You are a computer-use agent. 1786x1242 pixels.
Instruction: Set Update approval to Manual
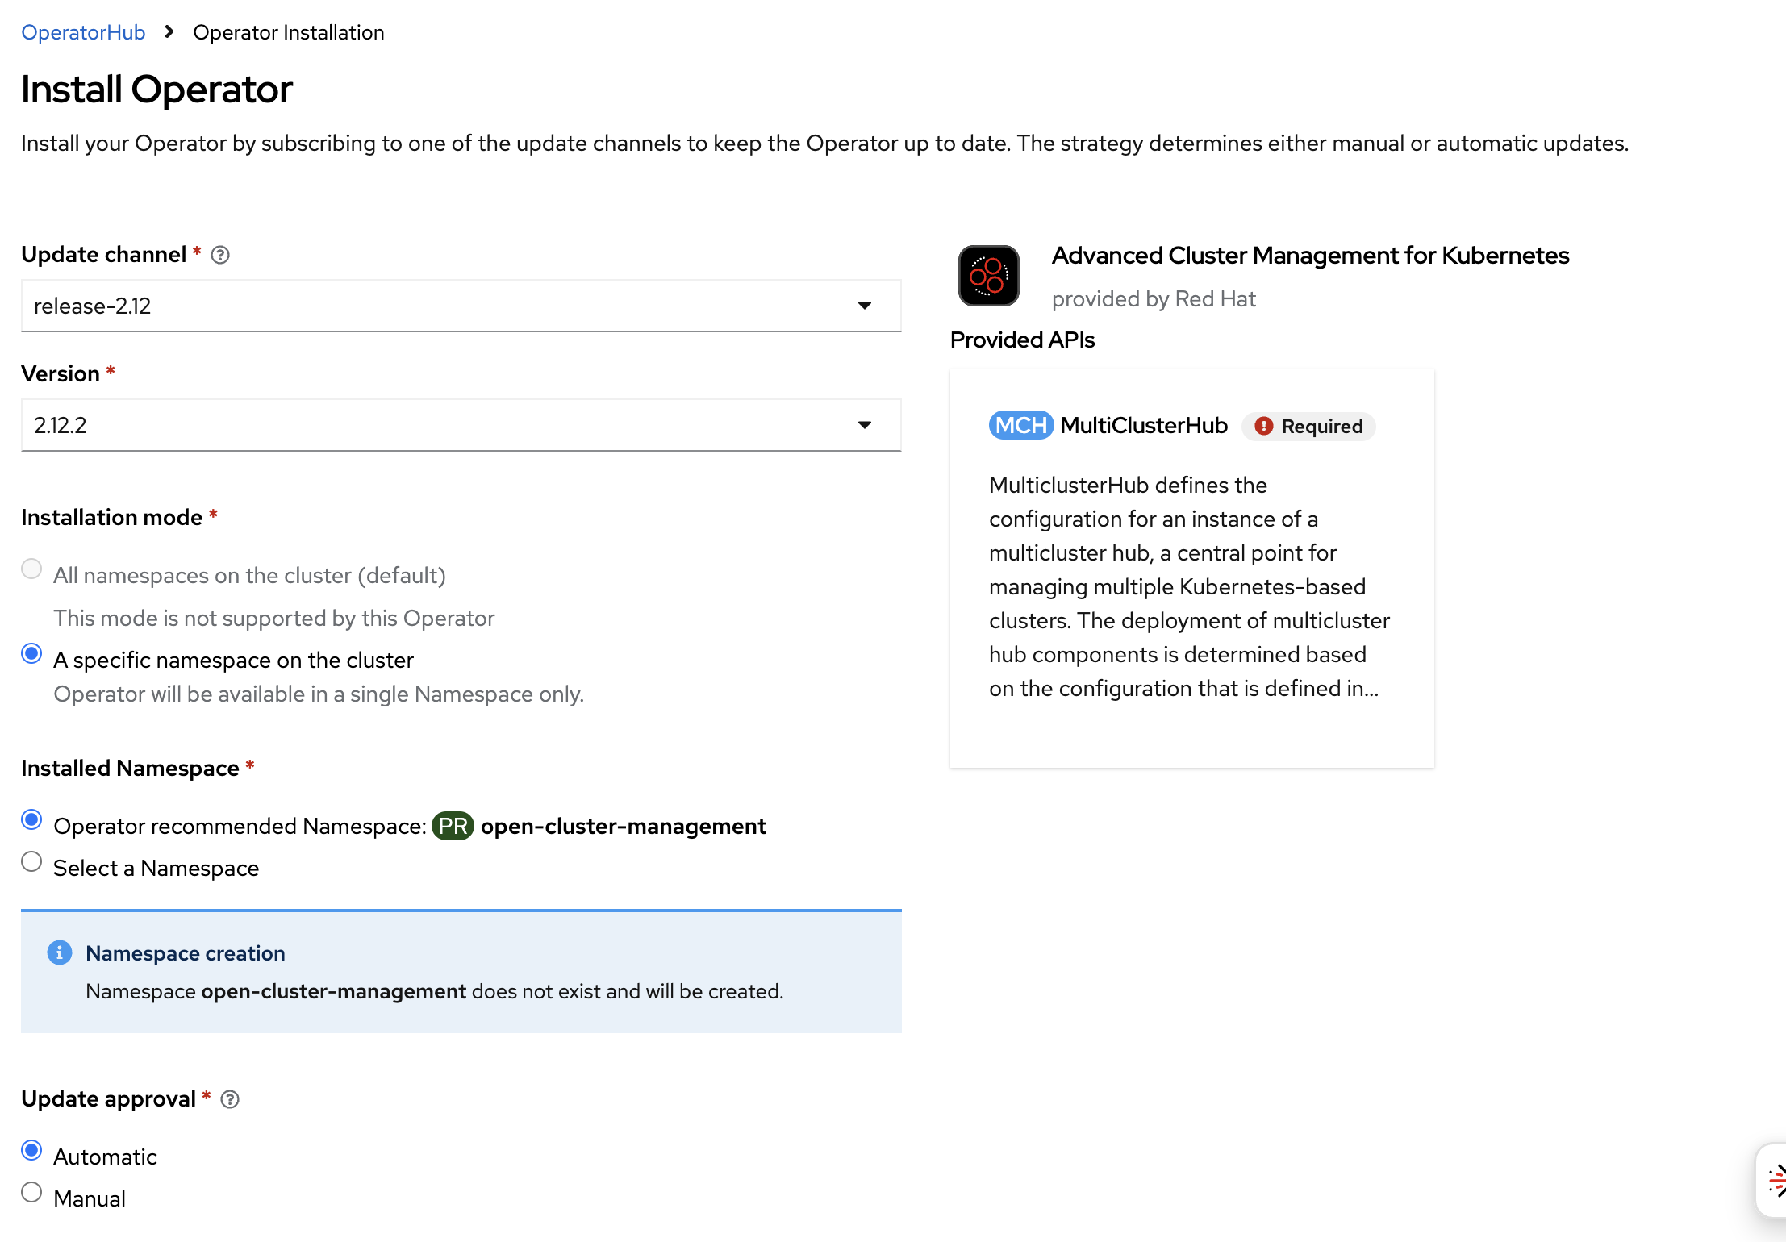[31, 1192]
